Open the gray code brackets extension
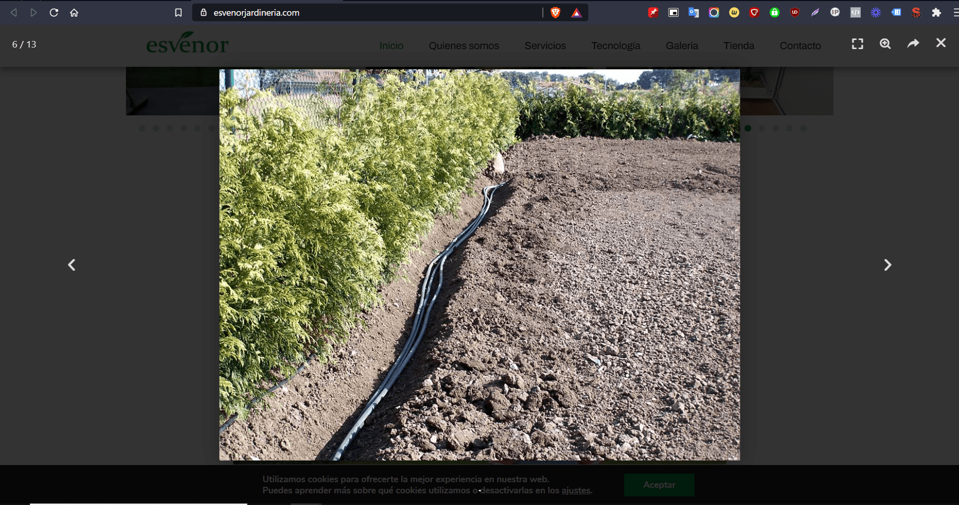 [855, 13]
